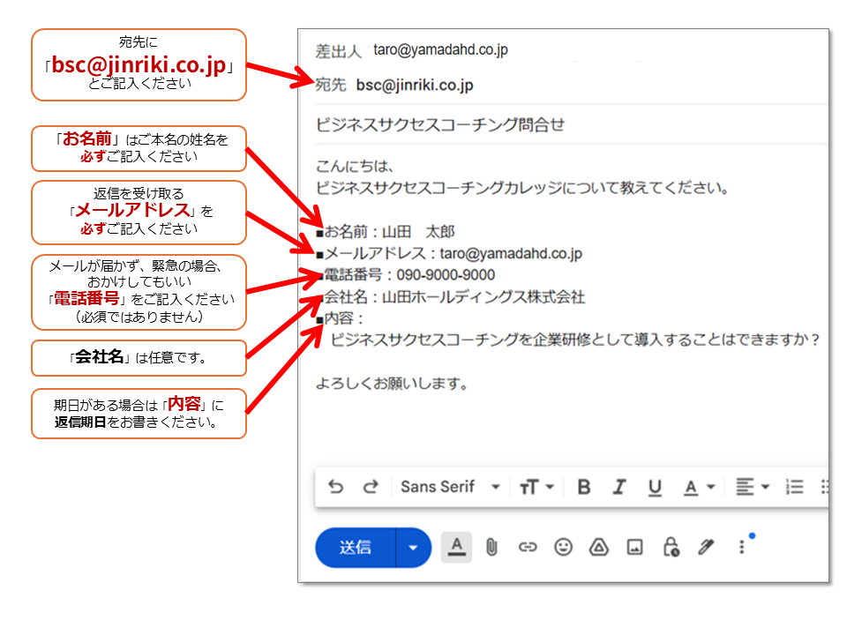Viewport: 847px width, 635px height.
Task: Click the blue 送信 send button
Action: tap(356, 548)
